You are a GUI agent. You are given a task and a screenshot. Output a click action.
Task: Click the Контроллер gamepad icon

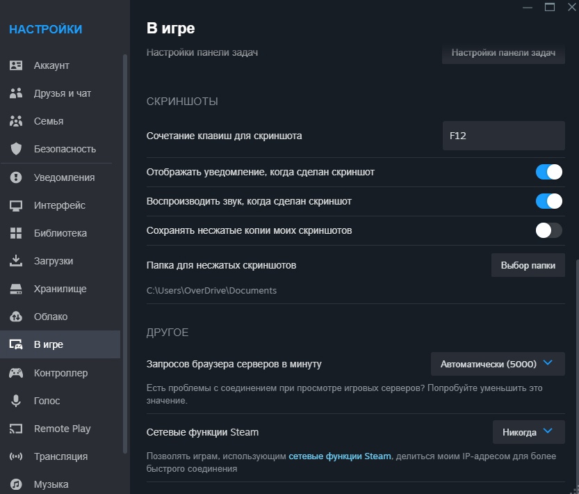click(16, 373)
